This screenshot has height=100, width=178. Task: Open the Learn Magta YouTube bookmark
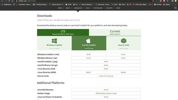[x=140, y=4]
